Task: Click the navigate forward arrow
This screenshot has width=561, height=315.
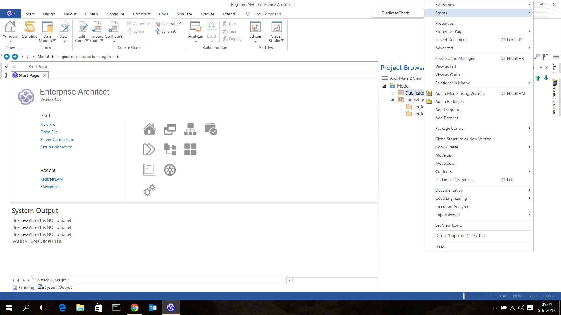Action: [x=15, y=57]
